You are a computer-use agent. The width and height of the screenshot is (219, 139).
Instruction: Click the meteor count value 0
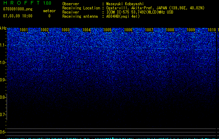[49, 16]
